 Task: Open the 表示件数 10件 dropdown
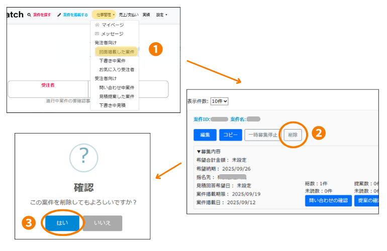tap(219, 101)
